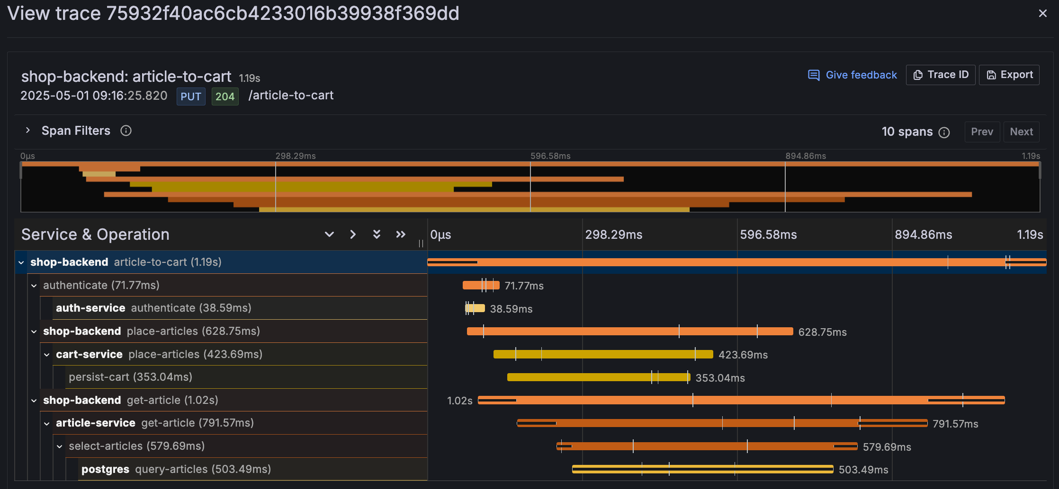Screen dimensions: 1059x489
Task: Click the expand all double-chevron icon
Action: [x=377, y=235]
